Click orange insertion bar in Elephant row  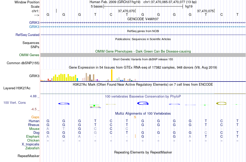coord(135,136)
